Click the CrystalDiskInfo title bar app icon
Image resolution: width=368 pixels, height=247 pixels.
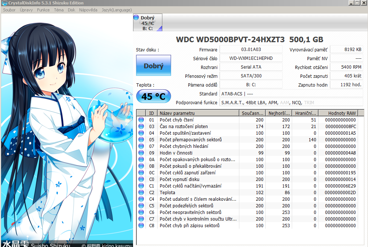(x=4, y=3)
